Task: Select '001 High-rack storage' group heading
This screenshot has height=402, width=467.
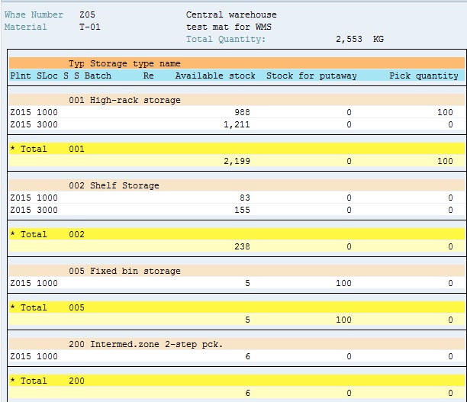Action: (124, 100)
